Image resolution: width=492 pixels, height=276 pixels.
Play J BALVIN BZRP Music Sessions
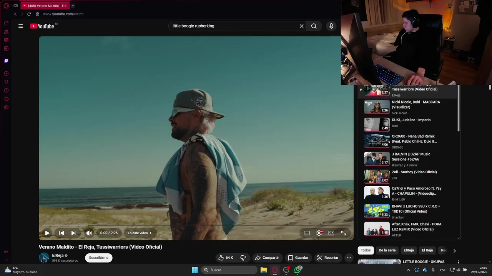(409, 159)
